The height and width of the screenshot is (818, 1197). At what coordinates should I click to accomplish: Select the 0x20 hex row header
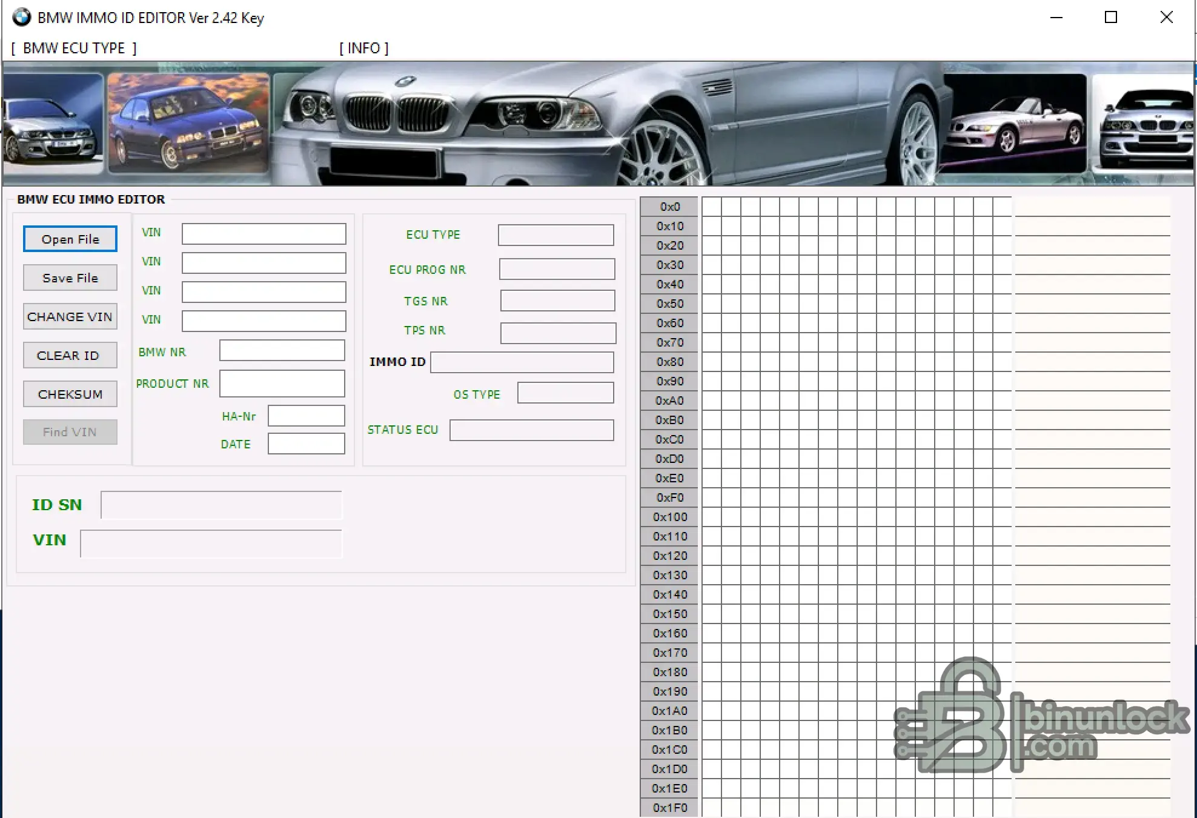[x=669, y=245]
